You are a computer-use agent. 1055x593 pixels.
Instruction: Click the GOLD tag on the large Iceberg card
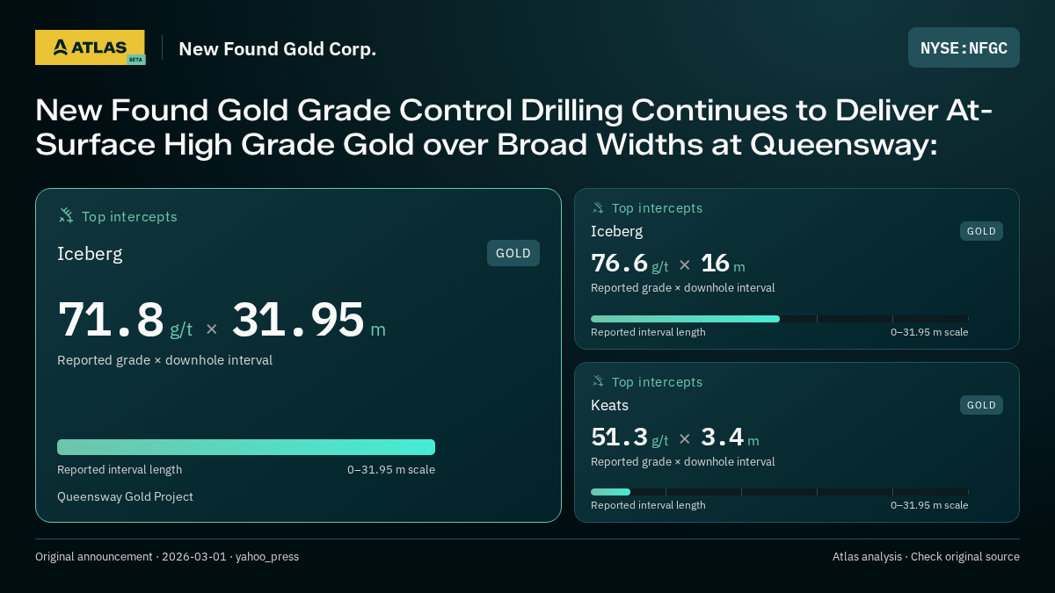513,253
